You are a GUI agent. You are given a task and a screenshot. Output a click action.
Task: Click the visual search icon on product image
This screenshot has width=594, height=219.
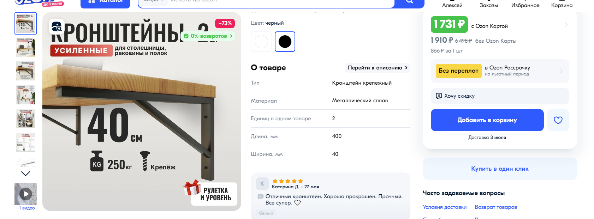coord(57,26)
